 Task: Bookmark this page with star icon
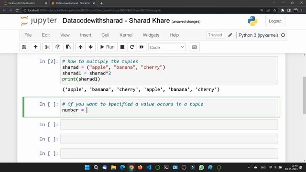[275, 11]
